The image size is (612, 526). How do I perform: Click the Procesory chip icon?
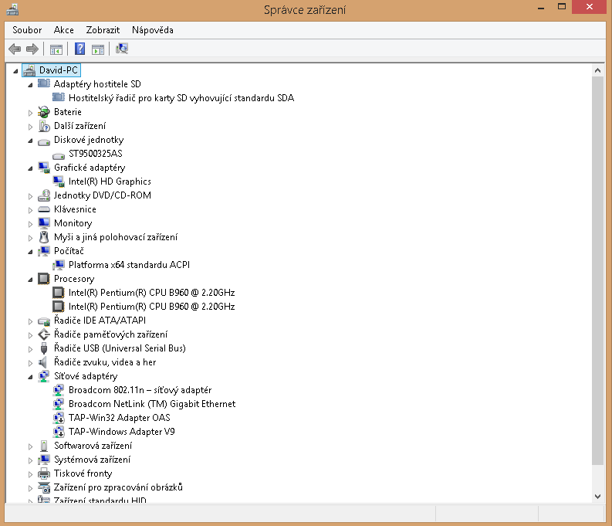click(44, 278)
